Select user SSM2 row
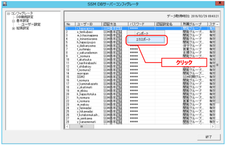Viewport: 226px width, 145px height. [140, 77]
